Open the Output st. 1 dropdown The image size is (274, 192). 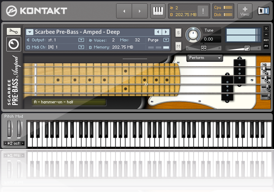[81, 40]
